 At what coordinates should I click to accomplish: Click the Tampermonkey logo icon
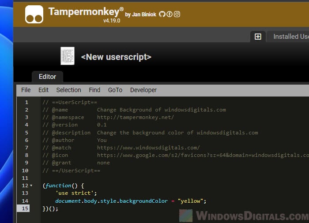click(34, 14)
